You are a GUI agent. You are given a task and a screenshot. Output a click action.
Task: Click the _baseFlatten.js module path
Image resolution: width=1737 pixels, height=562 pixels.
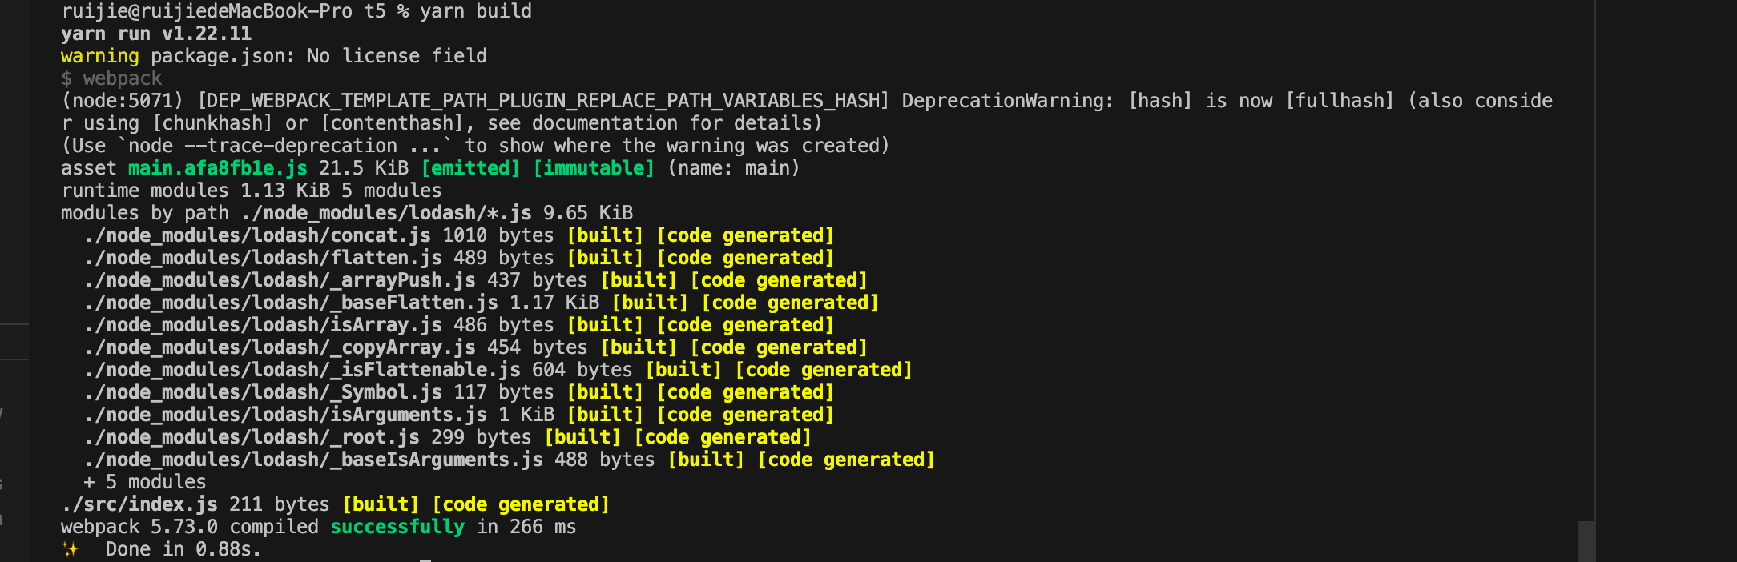(x=291, y=303)
